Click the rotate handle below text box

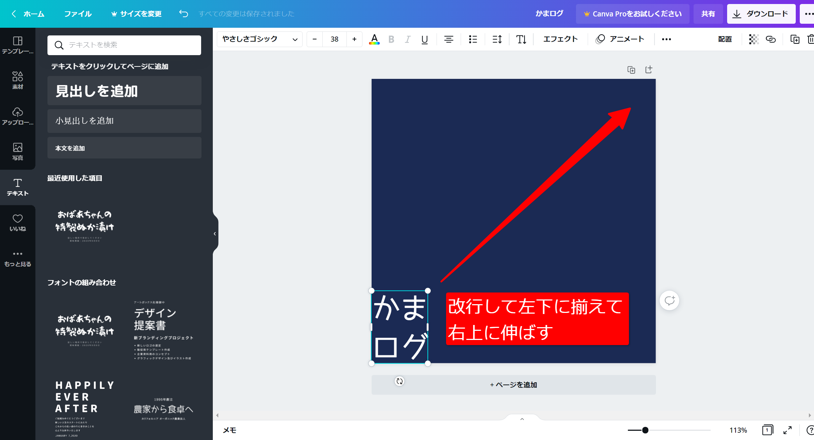click(x=400, y=381)
